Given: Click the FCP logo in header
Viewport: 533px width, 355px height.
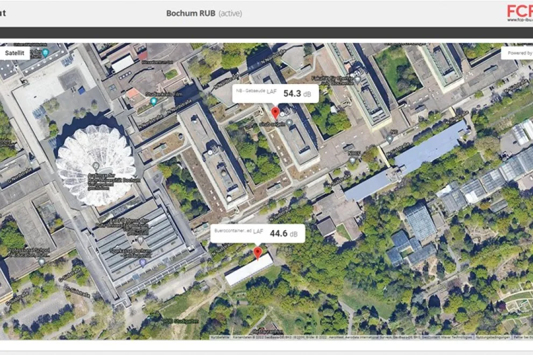Looking at the screenshot, I should click(519, 12).
